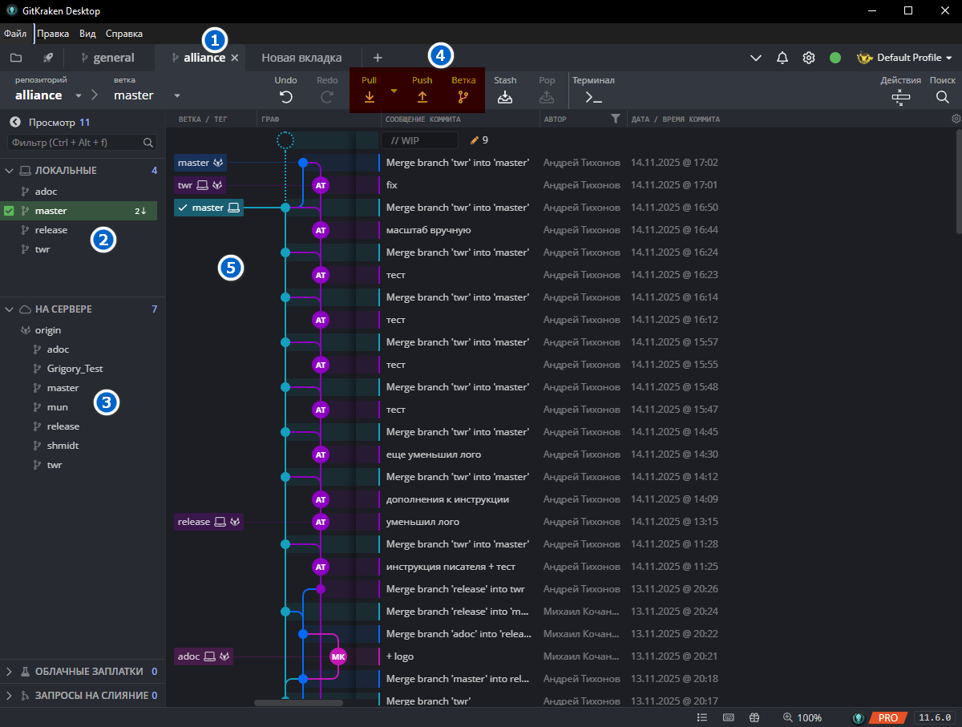This screenshot has width=962, height=727.
Task: Pin the repository with the pin icon
Action: [x=47, y=57]
